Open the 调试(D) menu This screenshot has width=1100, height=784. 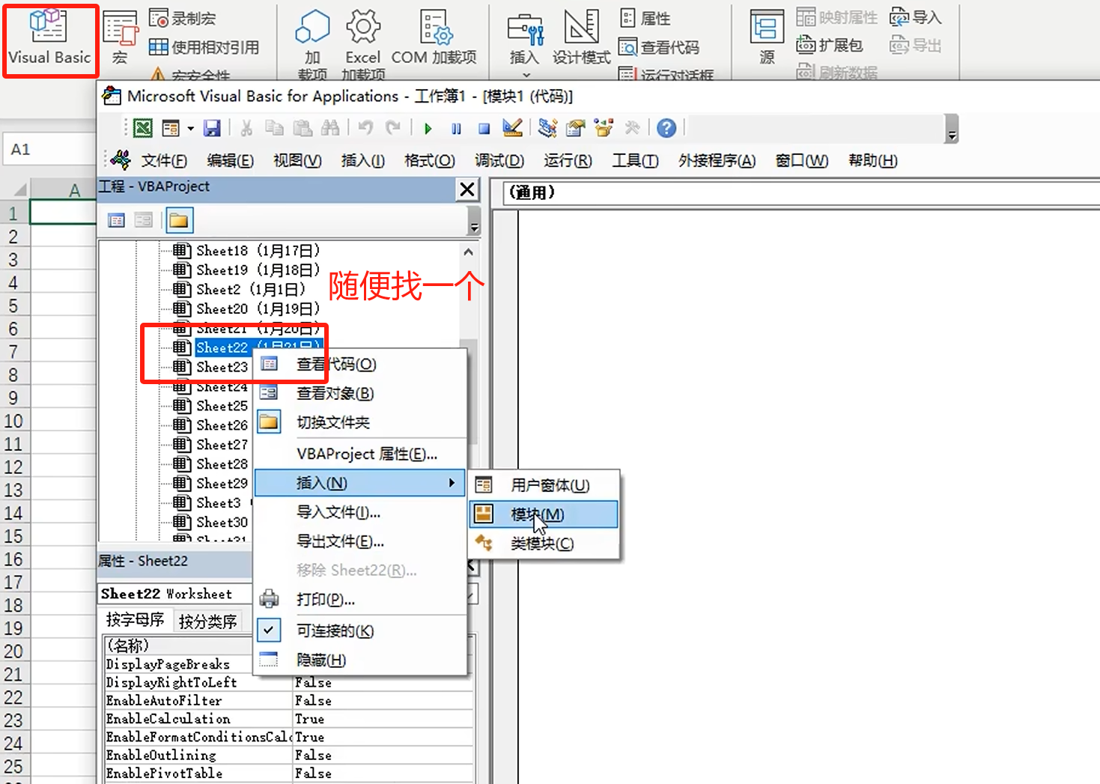click(499, 160)
